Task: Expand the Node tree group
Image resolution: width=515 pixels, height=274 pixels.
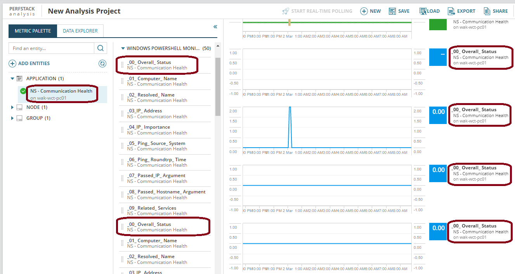Action: tap(12, 107)
